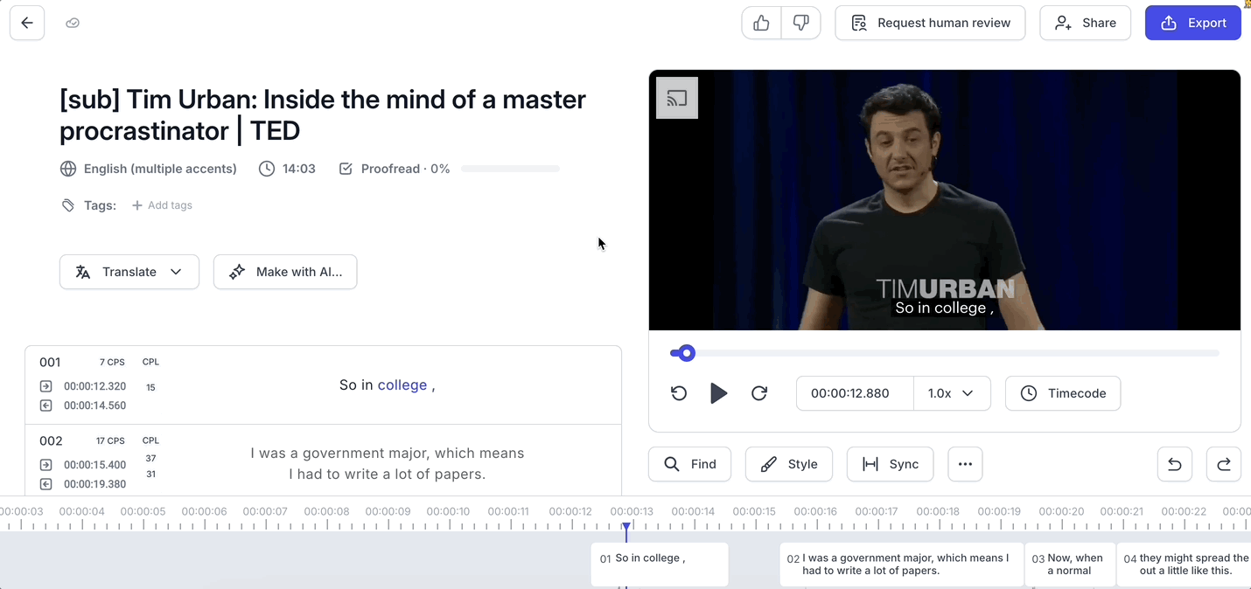Viewport: 1251px width, 589px height.
Task: Set end time icon for subtitle 001
Action: coord(45,405)
